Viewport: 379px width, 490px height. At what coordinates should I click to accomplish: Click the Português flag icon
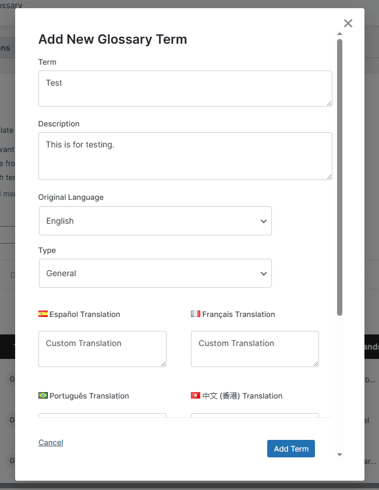tap(43, 396)
